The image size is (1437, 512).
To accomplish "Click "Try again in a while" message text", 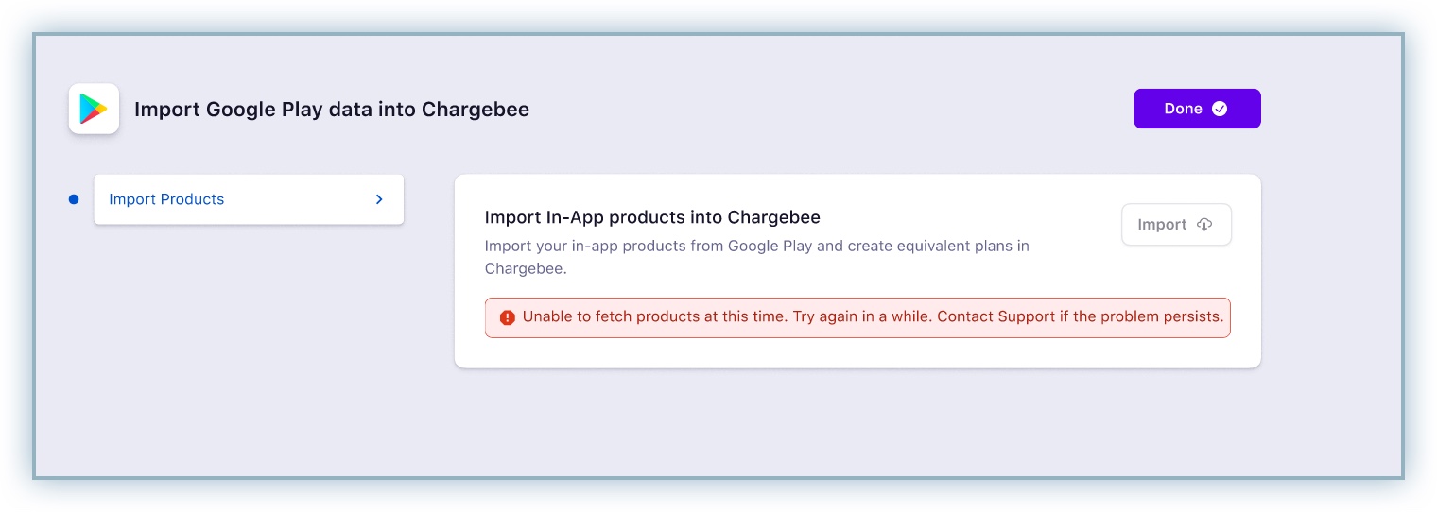I will tap(861, 316).
